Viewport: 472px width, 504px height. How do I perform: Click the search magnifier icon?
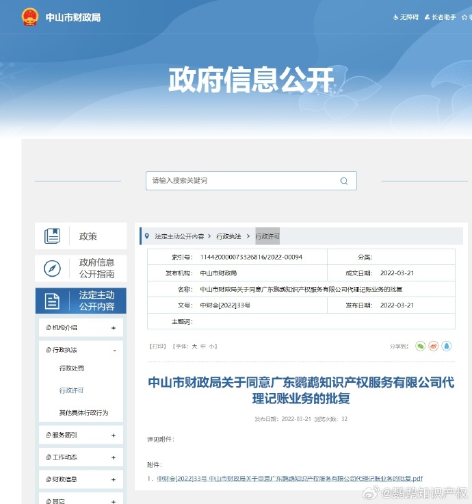[x=344, y=181]
